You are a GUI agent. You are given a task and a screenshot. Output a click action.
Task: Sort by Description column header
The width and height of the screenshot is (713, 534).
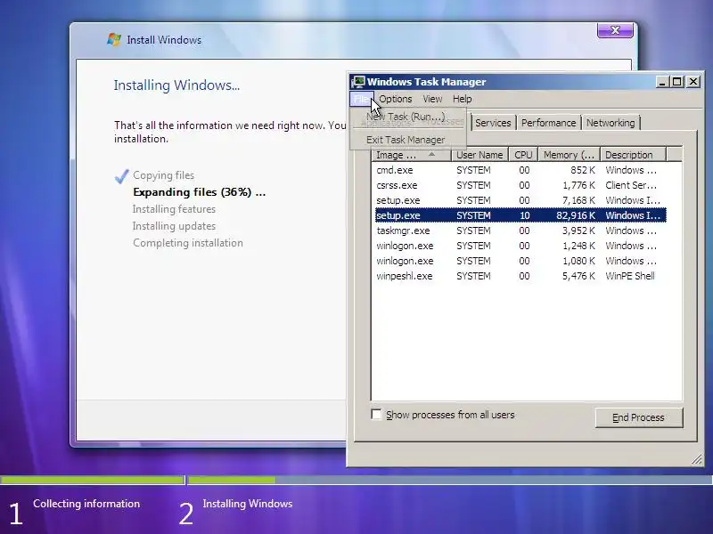click(633, 155)
